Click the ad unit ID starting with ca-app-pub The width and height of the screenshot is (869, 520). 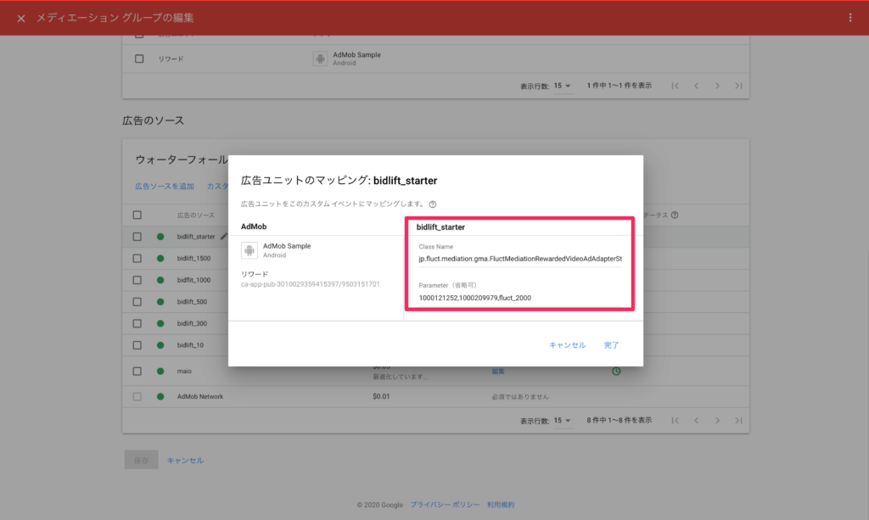[x=311, y=284]
